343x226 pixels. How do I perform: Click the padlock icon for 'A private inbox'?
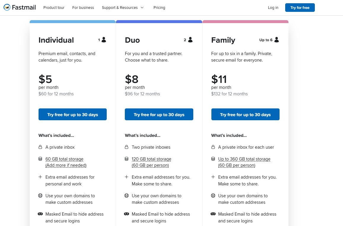[x=40, y=147]
